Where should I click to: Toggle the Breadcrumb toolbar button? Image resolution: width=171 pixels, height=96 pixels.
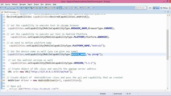point(57,8)
